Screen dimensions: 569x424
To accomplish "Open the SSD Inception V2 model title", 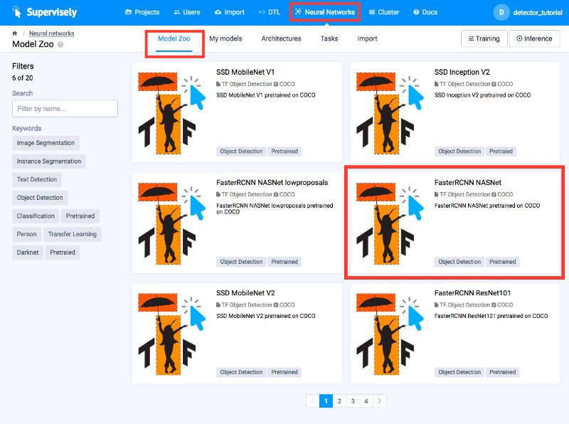I will 462,73.
